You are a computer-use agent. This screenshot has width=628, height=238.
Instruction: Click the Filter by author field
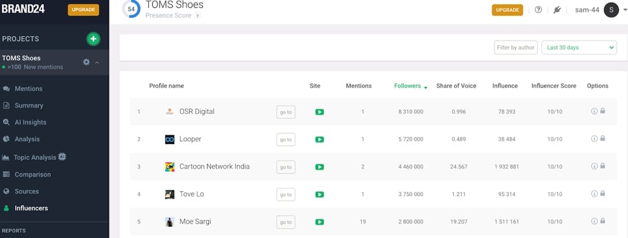pos(516,48)
